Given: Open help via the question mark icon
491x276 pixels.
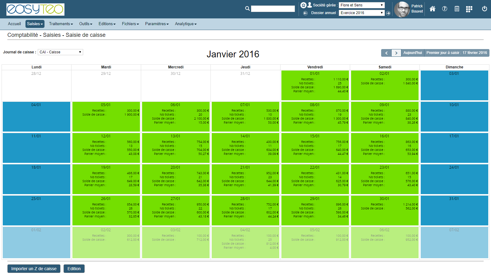Looking at the screenshot, I should (445, 9).
